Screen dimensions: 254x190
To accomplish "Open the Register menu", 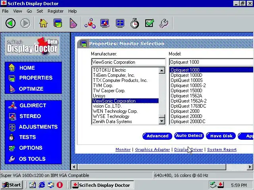I will pyautogui.click(x=56, y=11).
